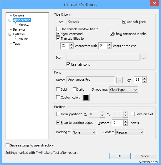Click the black custom color swatch
This screenshot has width=161, height=165.
tap(86, 97)
